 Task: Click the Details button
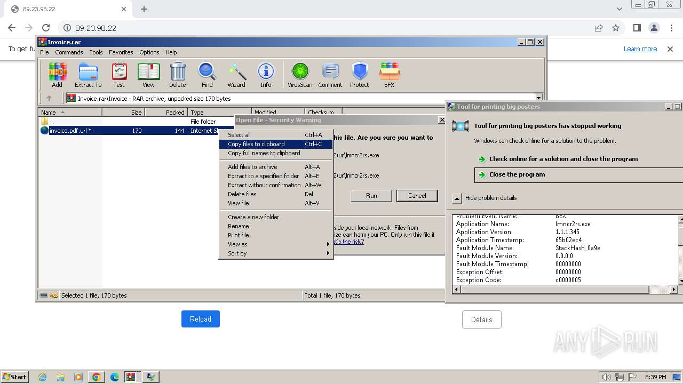coord(482,319)
